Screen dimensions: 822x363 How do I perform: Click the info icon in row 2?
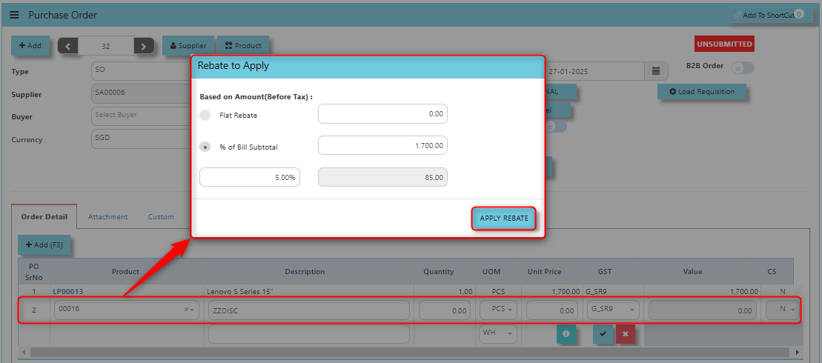566,333
